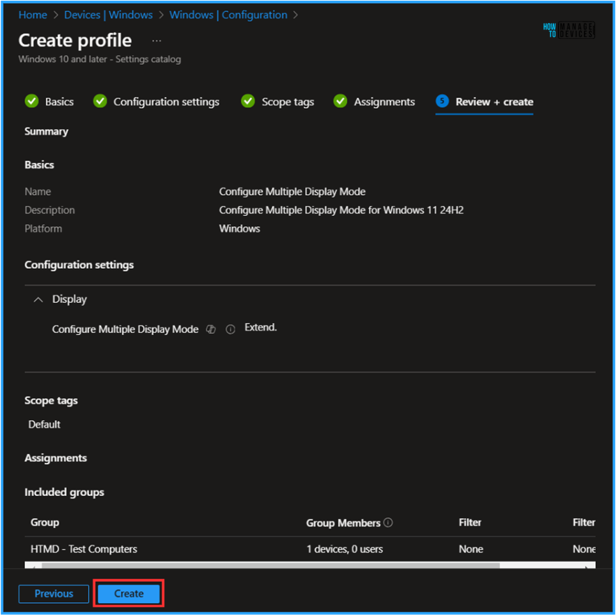Click the step 5 circle icon
Image resolution: width=616 pixels, height=615 pixels.
pos(443,101)
